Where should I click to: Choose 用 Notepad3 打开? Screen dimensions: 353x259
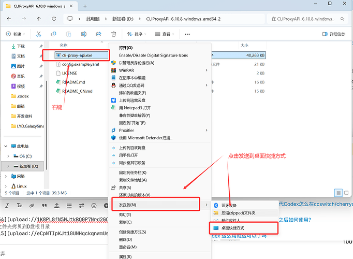160,108
